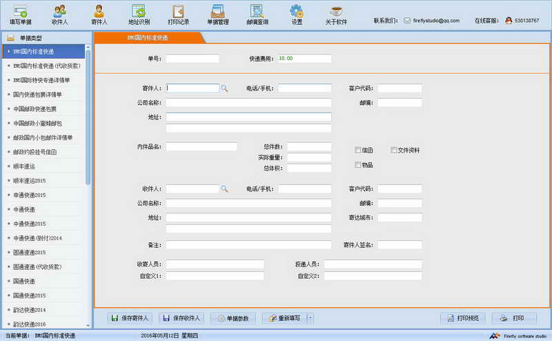Select 国内快递包裹详情单 in the list
Image resolution: width=552 pixels, height=341 pixels.
pyautogui.click(x=43, y=95)
